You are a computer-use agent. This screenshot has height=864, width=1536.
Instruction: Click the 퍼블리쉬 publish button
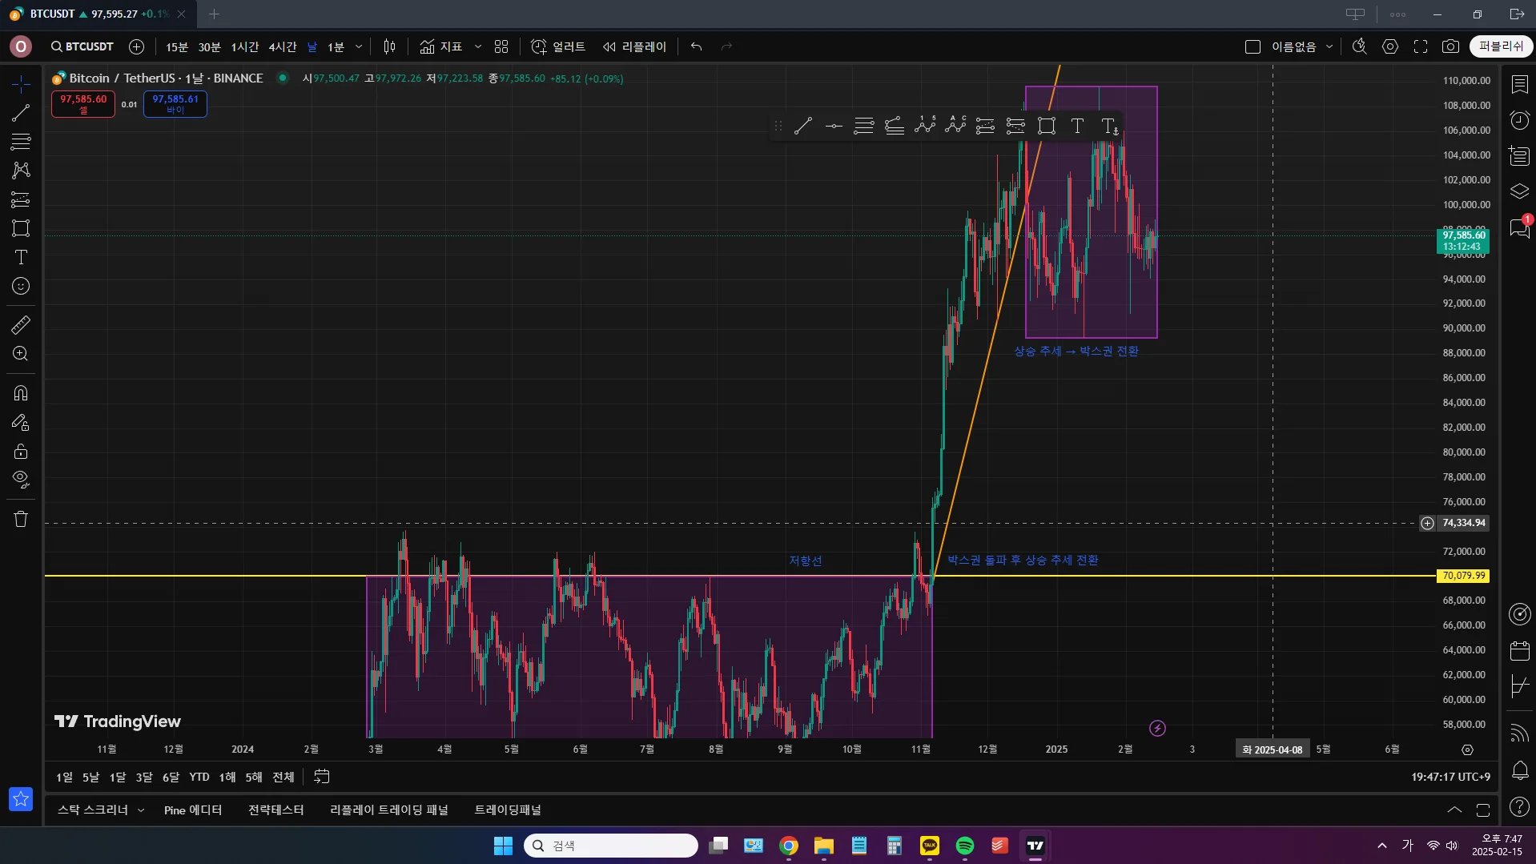pyautogui.click(x=1500, y=46)
